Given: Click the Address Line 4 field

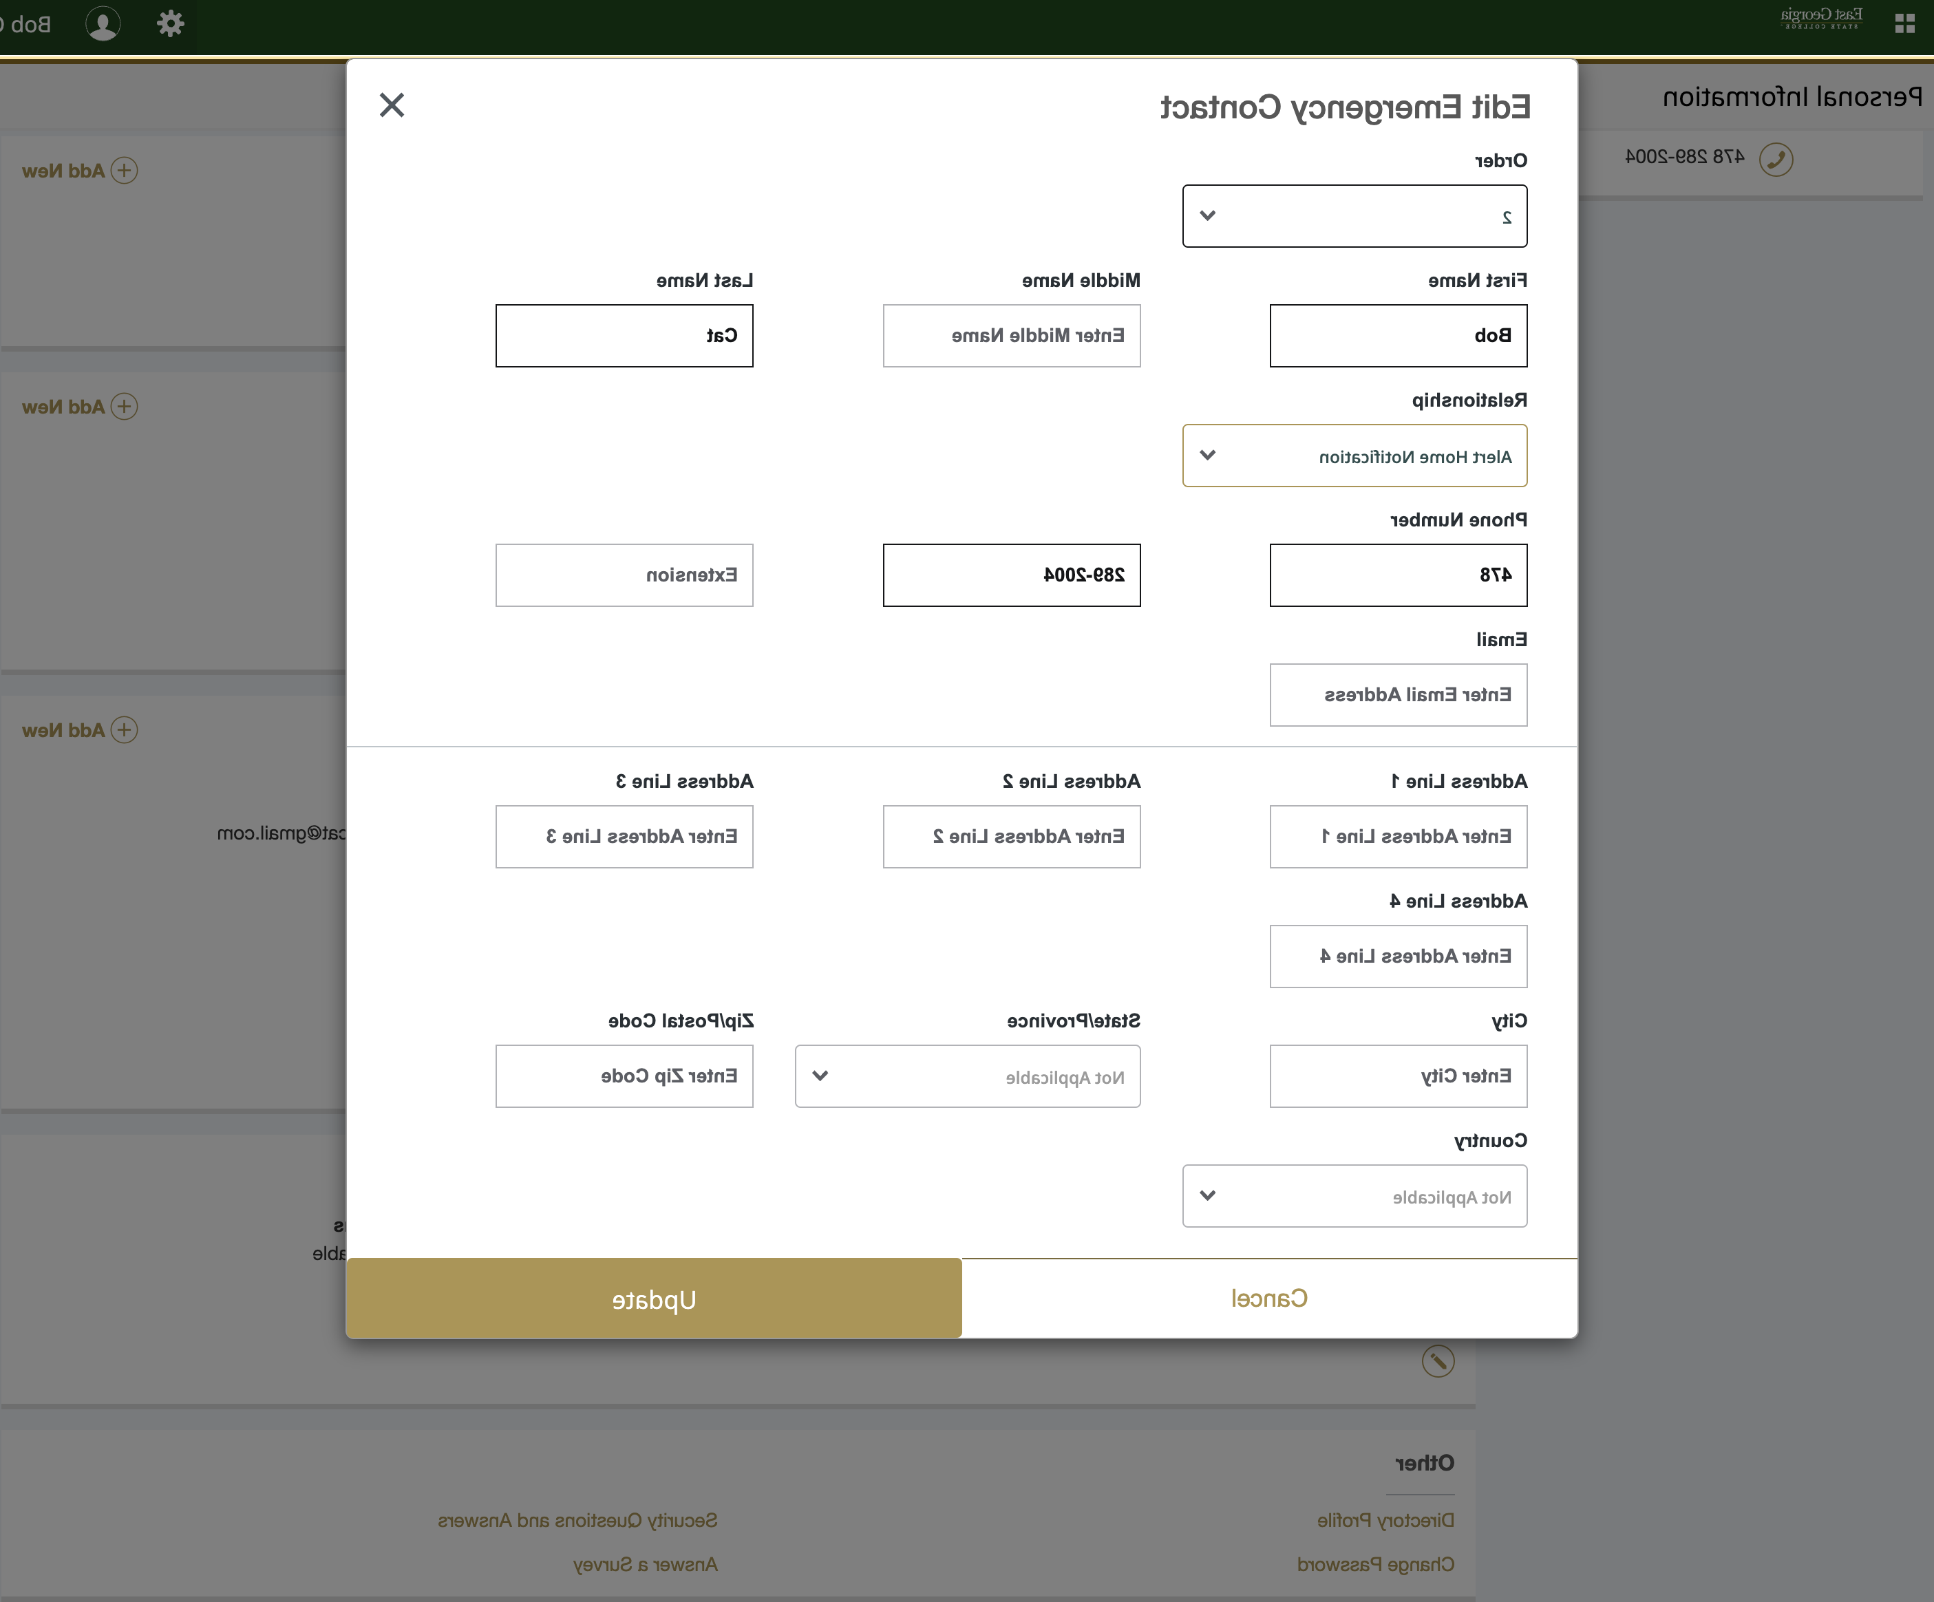Looking at the screenshot, I should (x=1398, y=957).
